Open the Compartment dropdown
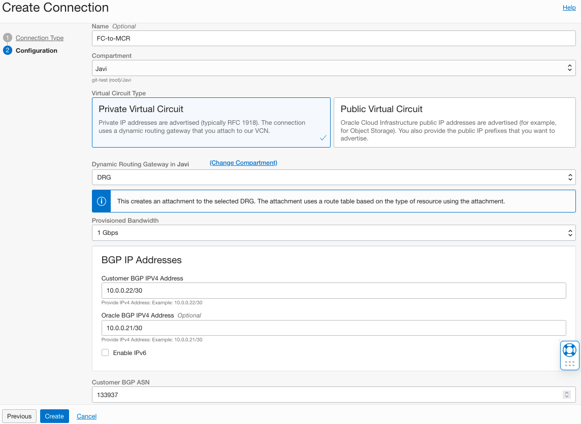 click(x=333, y=68)
